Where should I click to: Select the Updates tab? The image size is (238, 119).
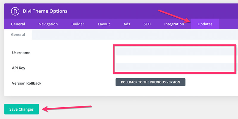(x=205, y=24)
